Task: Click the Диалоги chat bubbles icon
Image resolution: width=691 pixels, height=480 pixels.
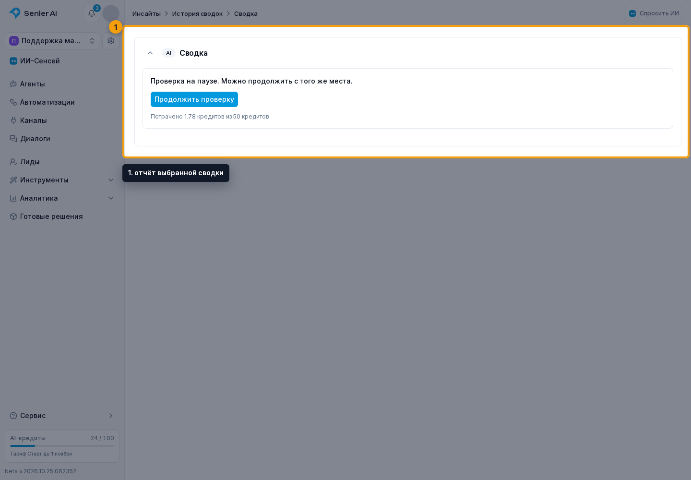Action: click(13, 139)
